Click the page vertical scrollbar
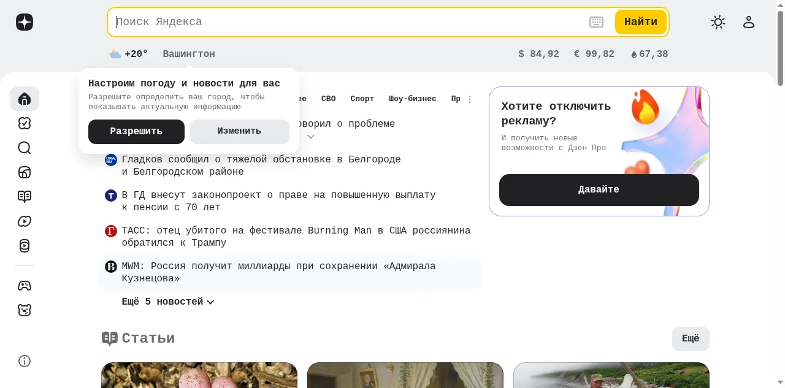The height and width of the screenshot is (388, 785). point(781,49)
